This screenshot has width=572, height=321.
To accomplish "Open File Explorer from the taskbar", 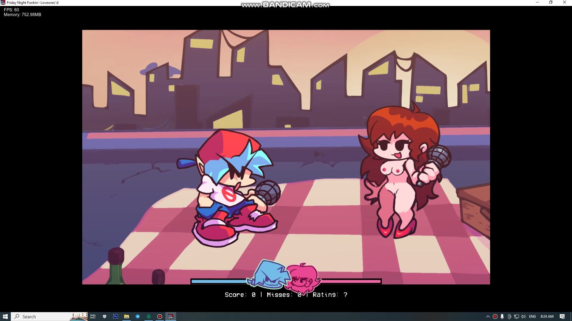I will pyautogui.click(x=127, y=317).
